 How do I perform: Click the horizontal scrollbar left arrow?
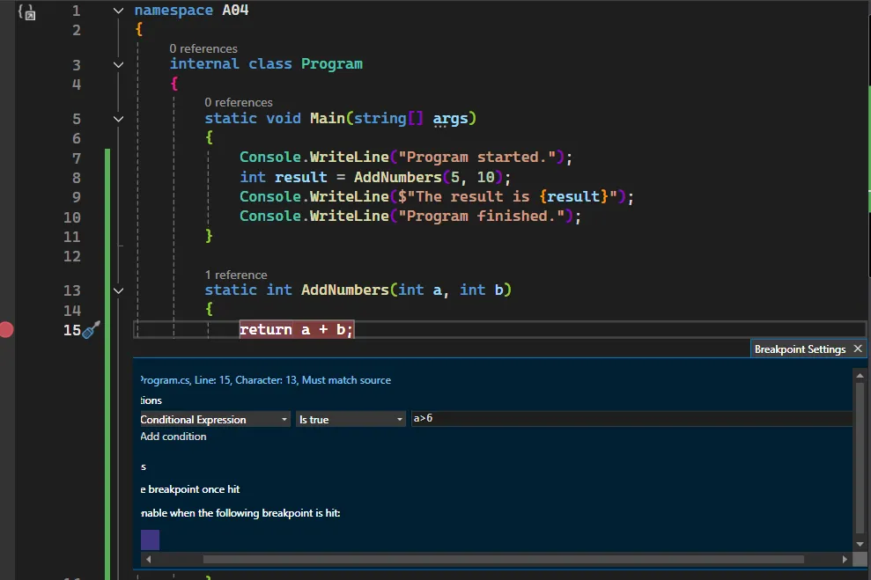(x=148, y=560)
